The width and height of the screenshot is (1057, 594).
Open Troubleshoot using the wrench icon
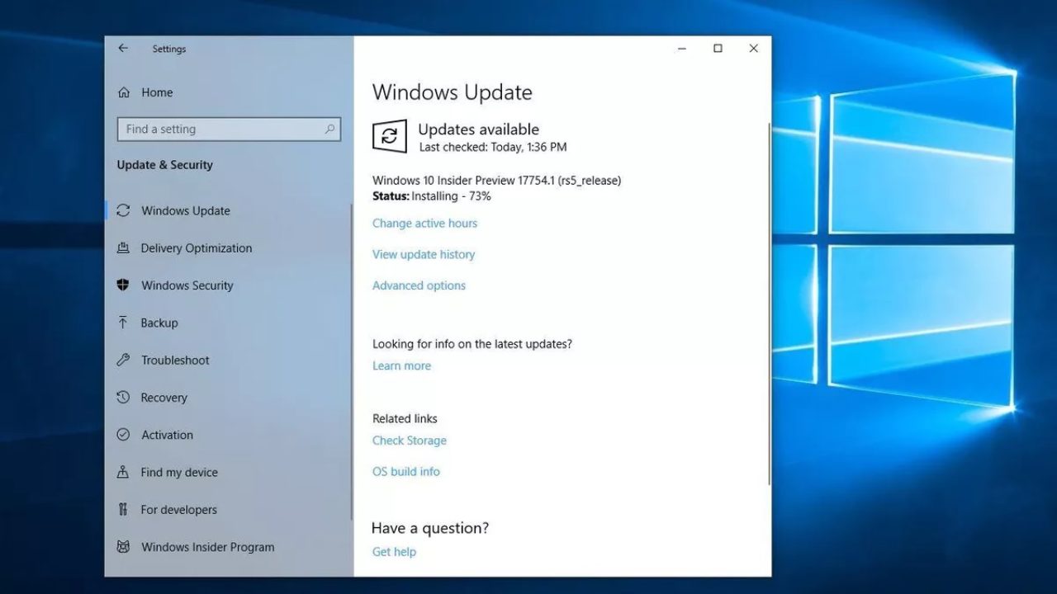(123, 360)
